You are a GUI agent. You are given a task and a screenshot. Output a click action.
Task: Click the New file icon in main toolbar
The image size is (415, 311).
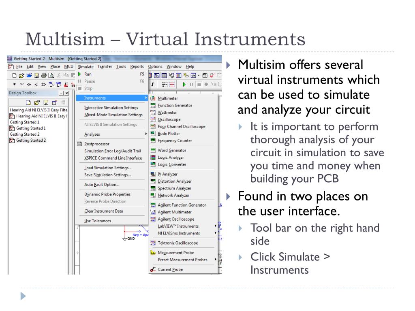pyautogui.click(x=14, y=75)
